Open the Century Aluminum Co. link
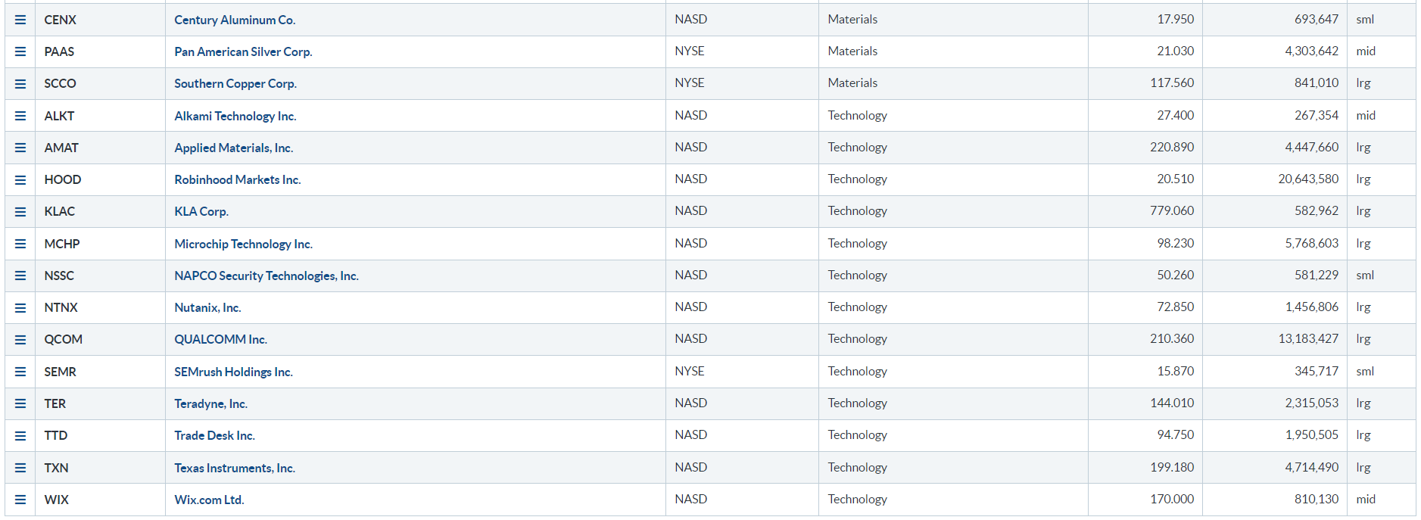The height and width of the screenshot is (520, 1421). click(235, 20)
